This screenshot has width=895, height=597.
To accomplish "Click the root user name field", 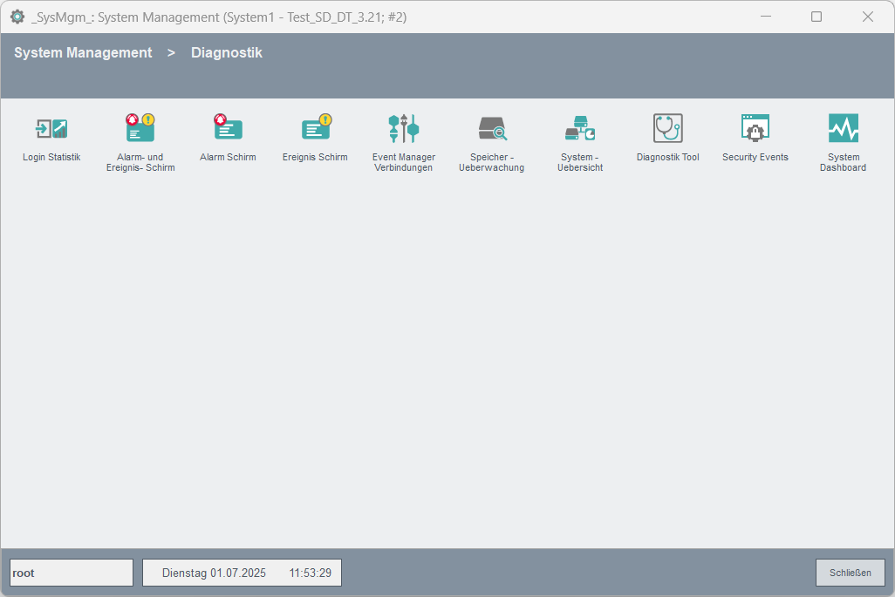I will tap(72, 573).
